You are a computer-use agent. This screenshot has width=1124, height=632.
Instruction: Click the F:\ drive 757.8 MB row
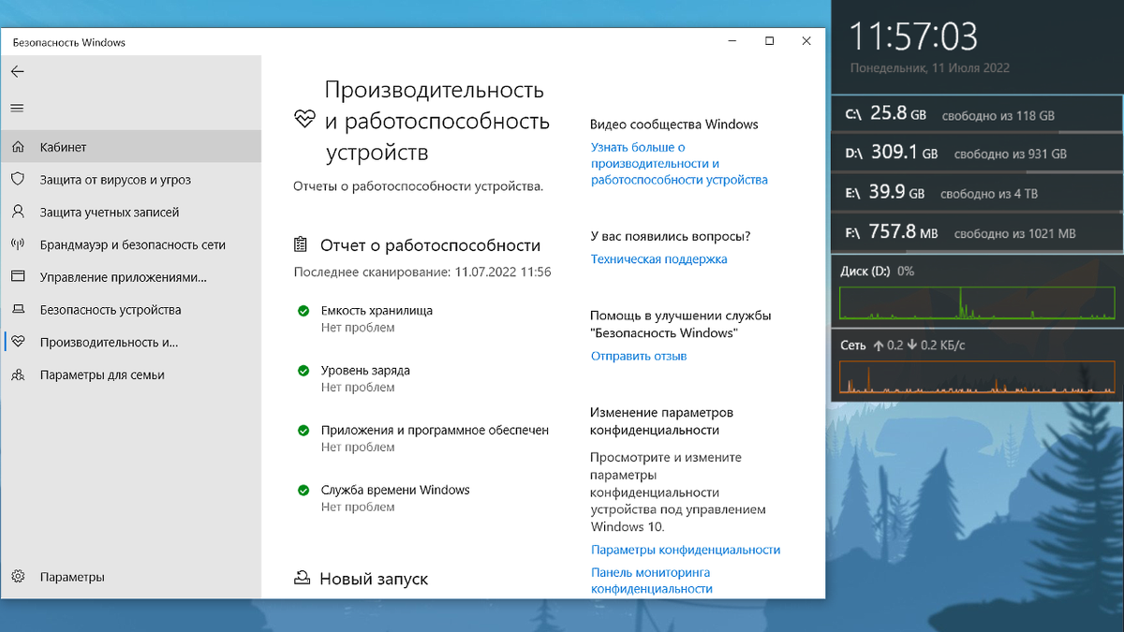(x=977, y=232)
